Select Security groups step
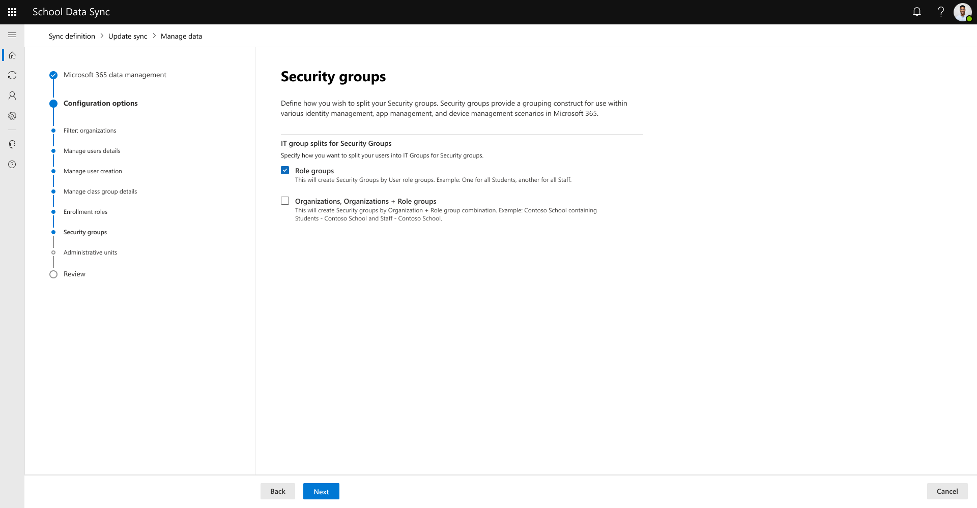Screen dimensions: 977x508 click(85, 232)
